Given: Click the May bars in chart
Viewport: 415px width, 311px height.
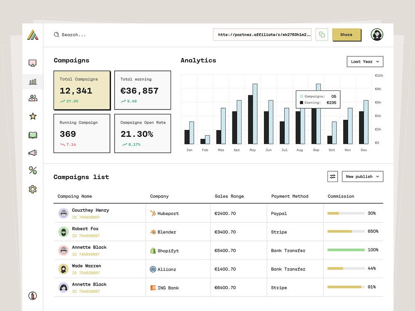Looking at the screenshot, I should click(x=253, y=114).
